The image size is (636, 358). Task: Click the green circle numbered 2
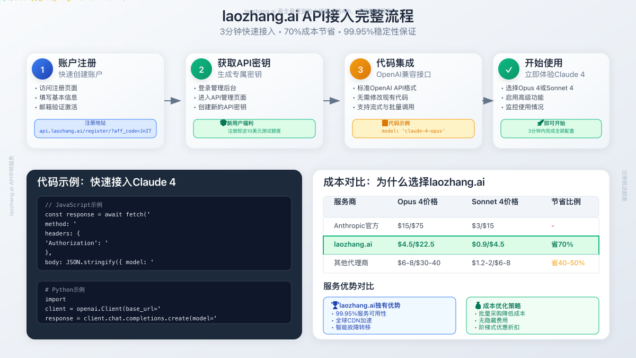coord(201,69)
